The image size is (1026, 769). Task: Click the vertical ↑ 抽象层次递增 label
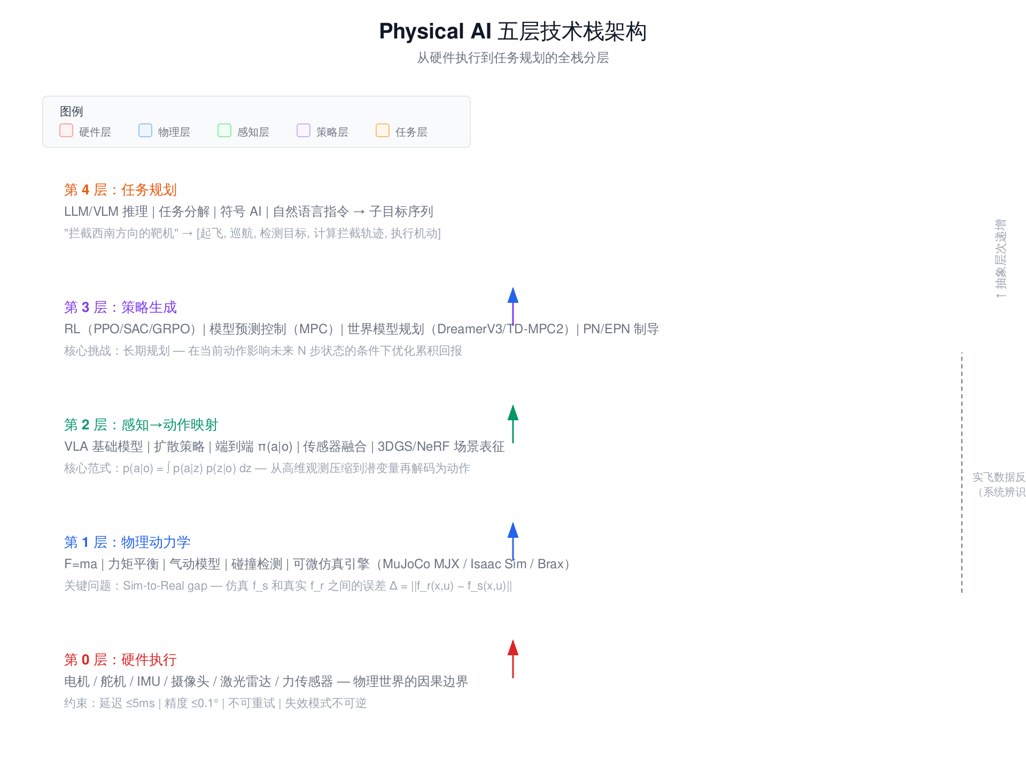(x=1000, y=258)
